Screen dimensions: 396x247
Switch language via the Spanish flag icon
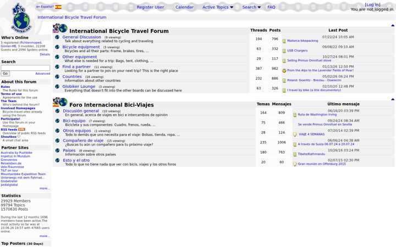[x=58, y=7]
